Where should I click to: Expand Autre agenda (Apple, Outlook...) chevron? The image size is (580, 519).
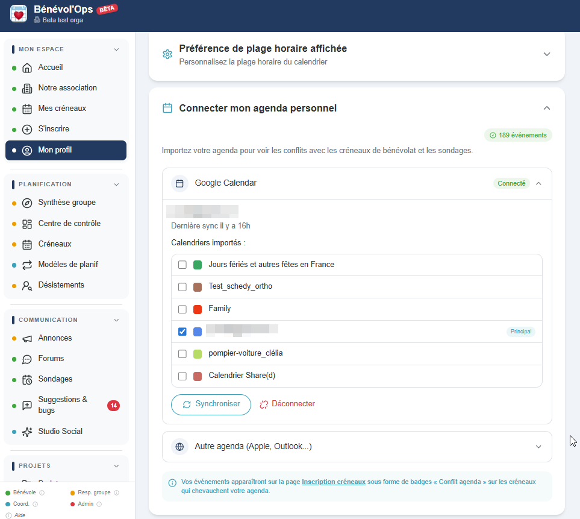coord(538,447)
